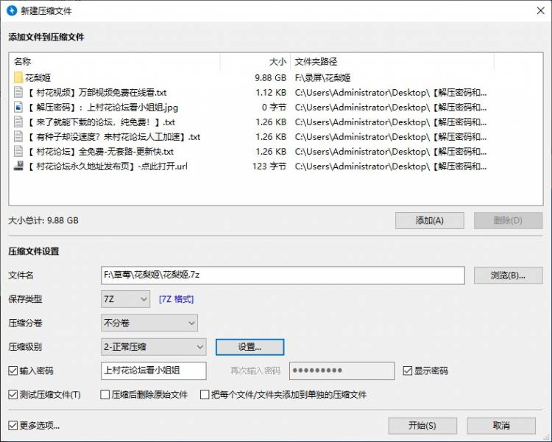Click the 有种子却没速度 txt file icon
This screenshot has height=442, width=552.
pyautogui.click(x=18, y=136)
